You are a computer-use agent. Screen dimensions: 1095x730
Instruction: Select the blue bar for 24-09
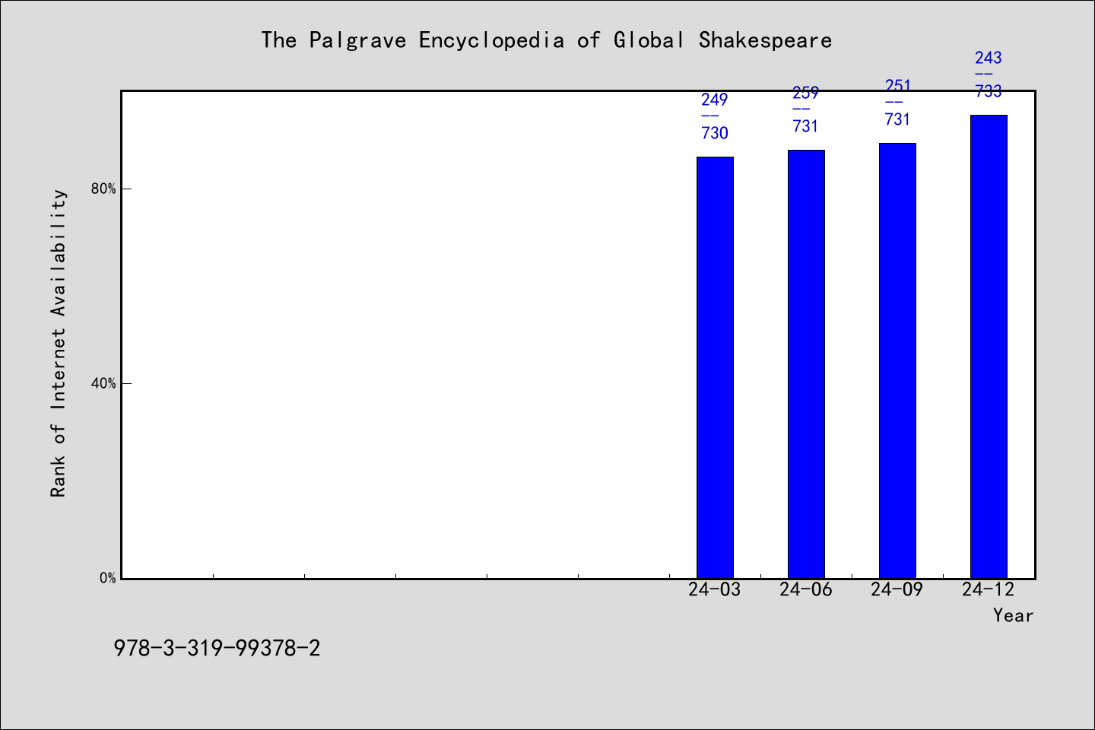[x=897, y=360]
